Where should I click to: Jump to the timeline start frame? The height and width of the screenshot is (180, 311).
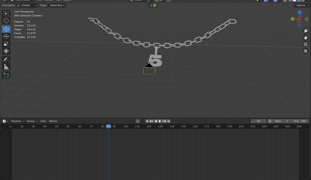[x=147, y=121]
